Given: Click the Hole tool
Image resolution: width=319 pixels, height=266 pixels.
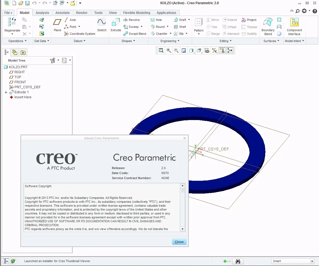Looking at the screenshot, I should [156, 20].
